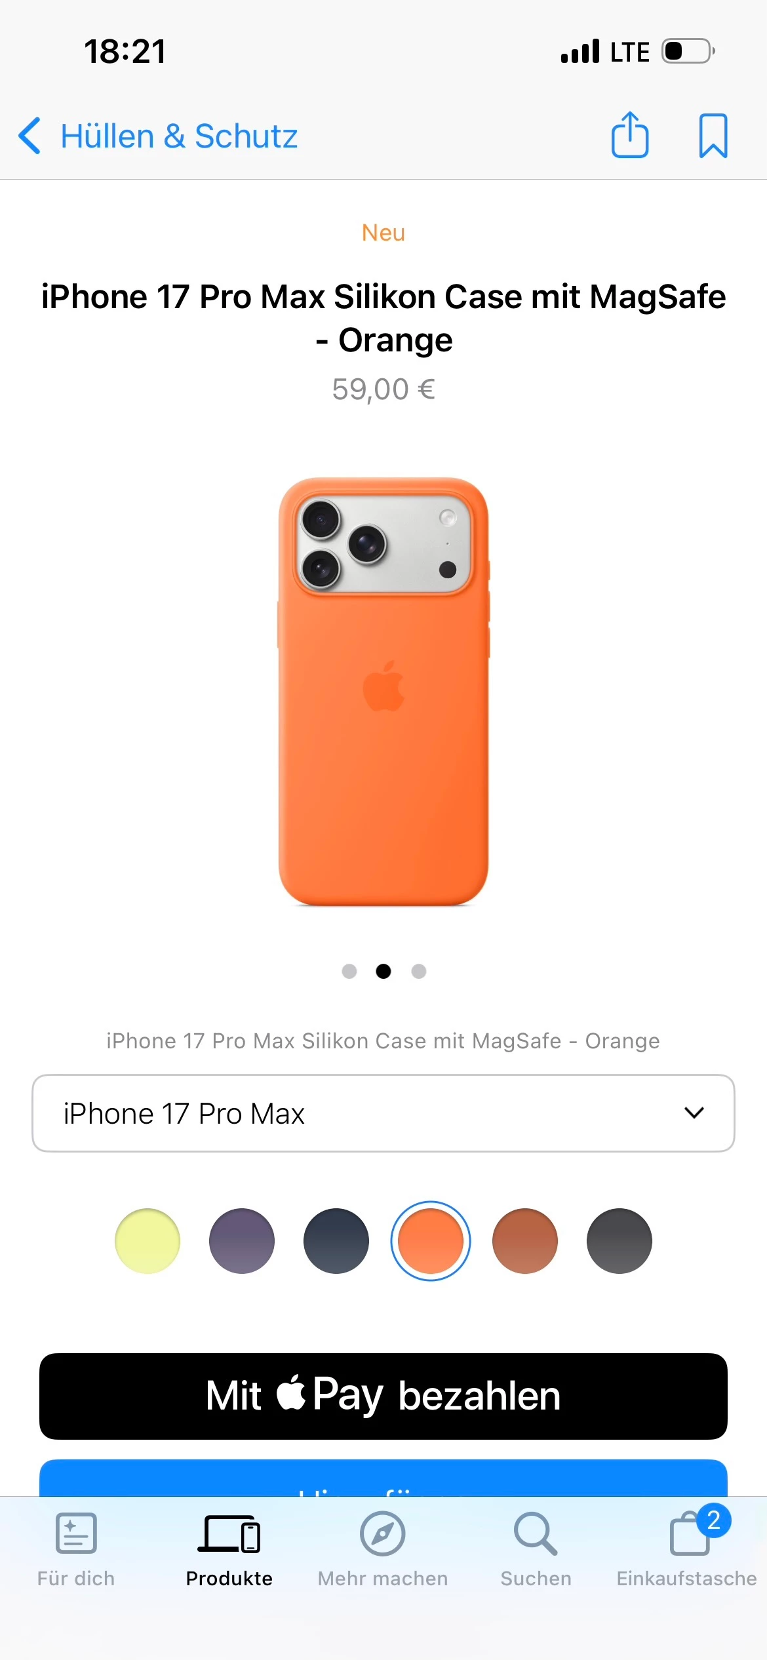Choose the terracotta brown color swatch
Viewport: 767px width, 1660px height.
(525, 1241)
